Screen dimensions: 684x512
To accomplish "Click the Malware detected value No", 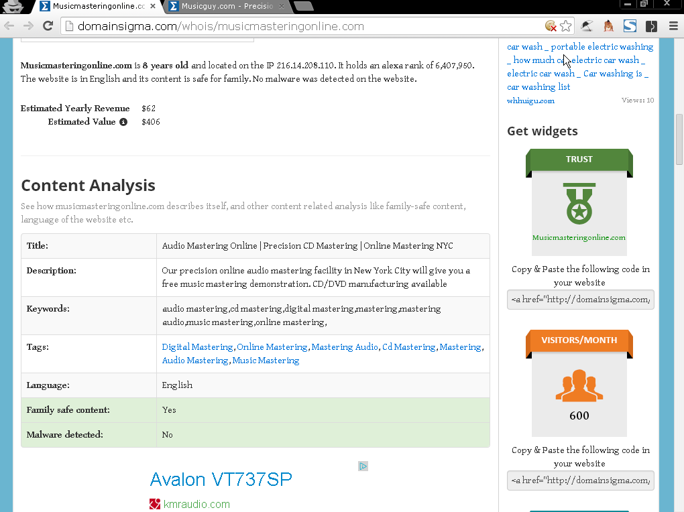I will tap(167, 435).
